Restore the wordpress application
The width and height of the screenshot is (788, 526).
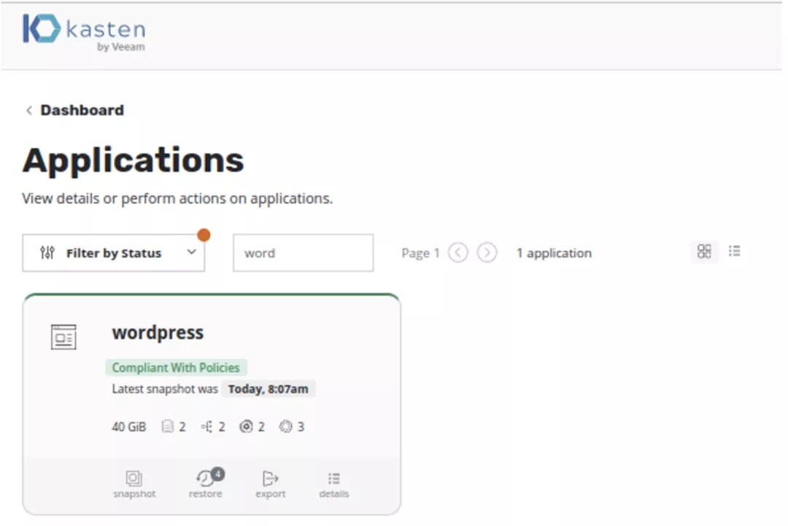point(205,484)
